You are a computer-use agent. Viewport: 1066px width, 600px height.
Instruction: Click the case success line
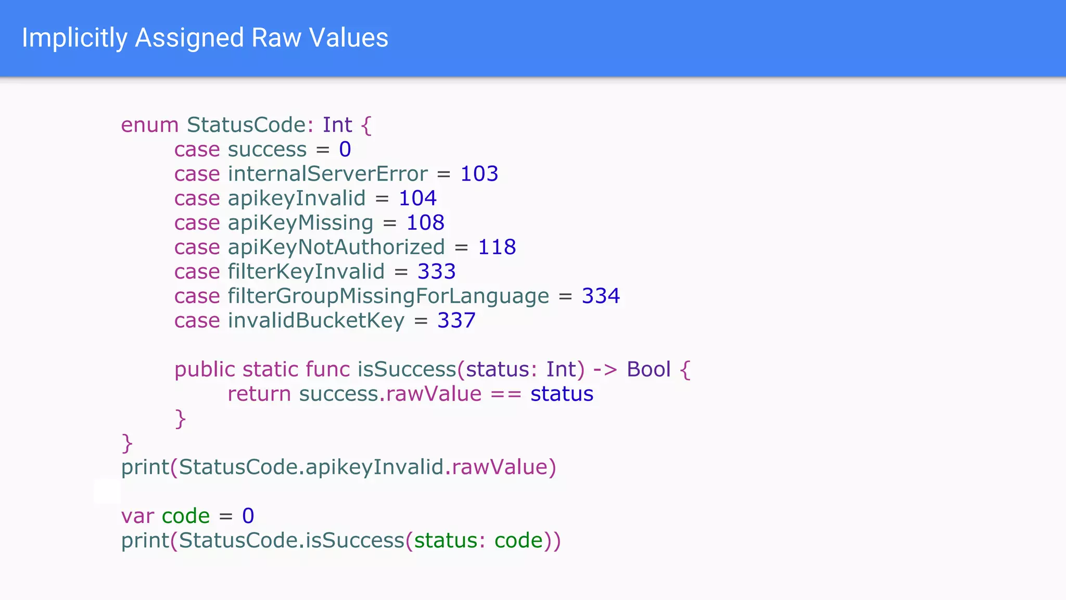(x=262, y=149)
